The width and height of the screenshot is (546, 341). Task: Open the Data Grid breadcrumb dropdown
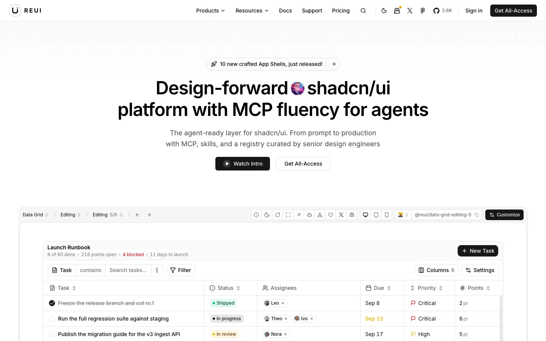36,215
